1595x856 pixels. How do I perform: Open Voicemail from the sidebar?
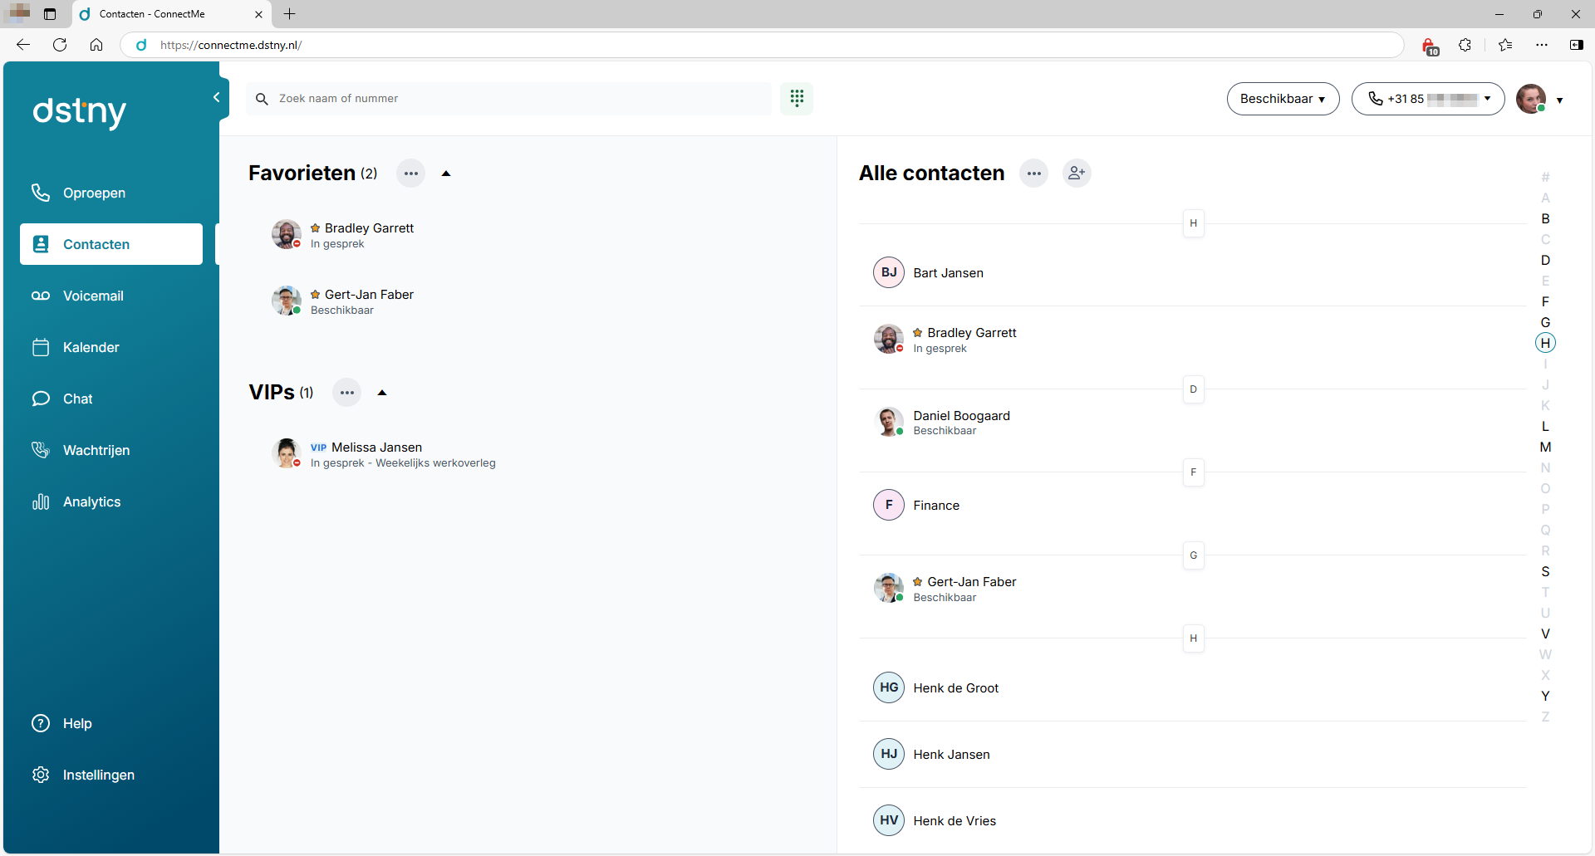pos(93,296)
